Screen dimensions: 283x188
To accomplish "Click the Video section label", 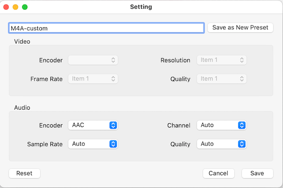I will 22,42.
